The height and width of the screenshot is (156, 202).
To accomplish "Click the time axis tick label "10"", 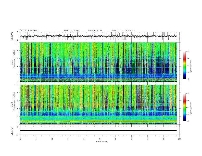I will [179, 139].
